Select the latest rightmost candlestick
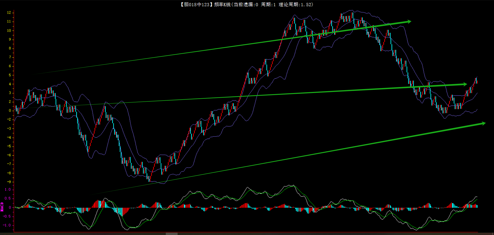494x235 pixels. [x=477, y=81]
